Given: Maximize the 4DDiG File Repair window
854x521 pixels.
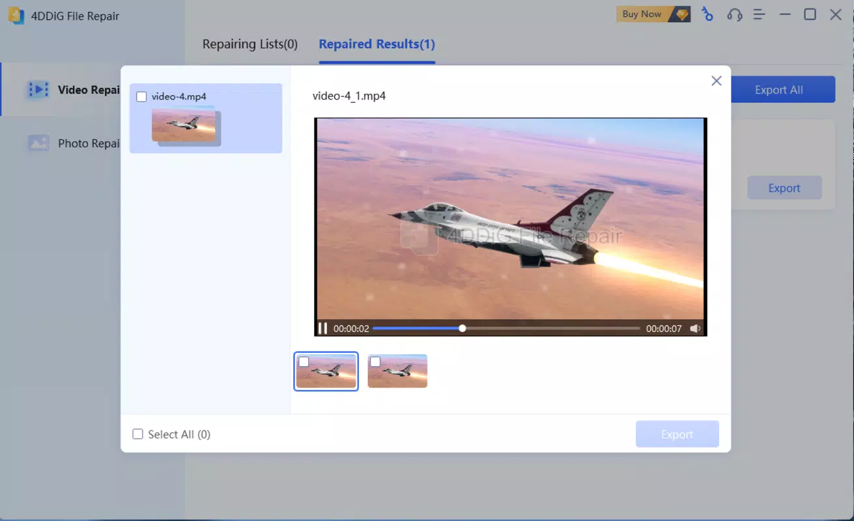Looking at the screenshot, I should pos(810,14).
